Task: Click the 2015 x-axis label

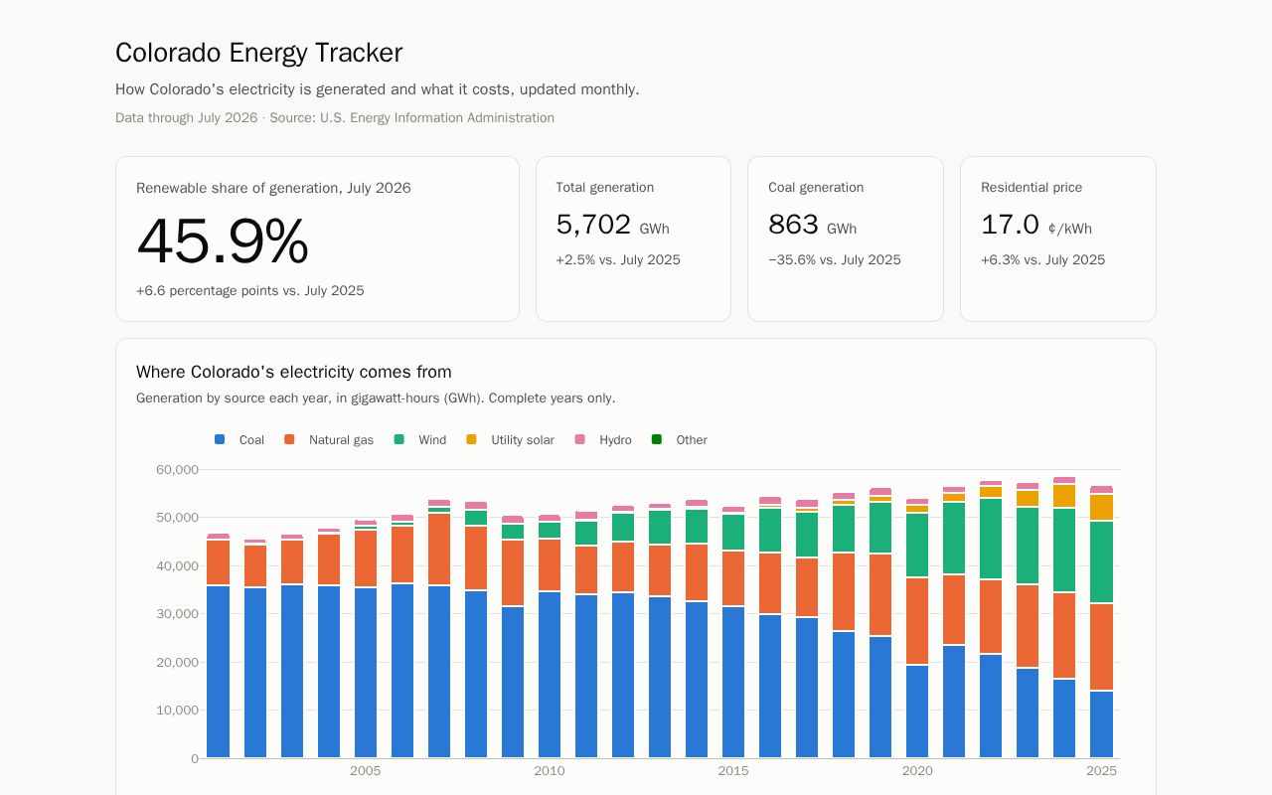Action: point(733,771)
